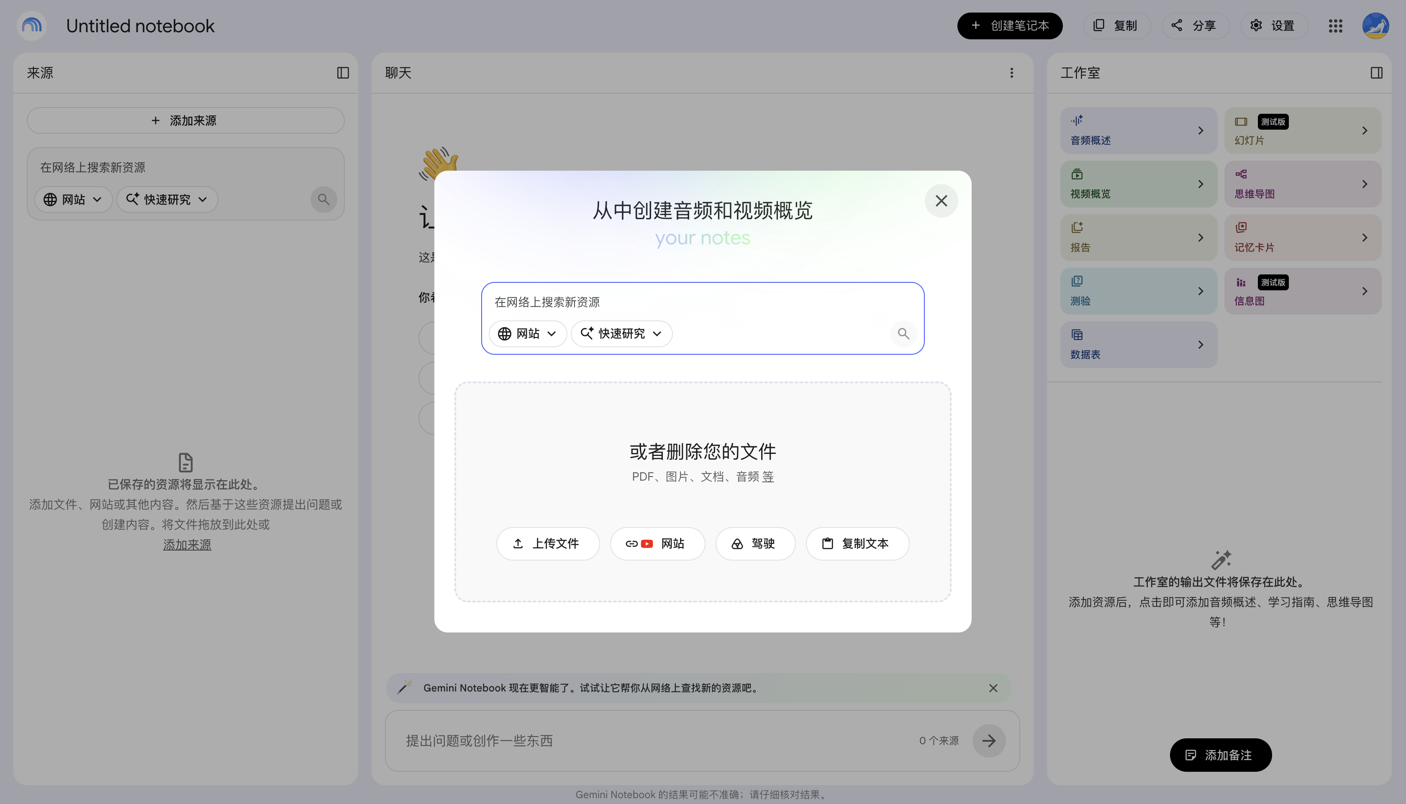1406x804 pixels.
Task: Click the 网站 link/YouTube button in dialog
Action: pyautogui.click(x=657, y=543)
